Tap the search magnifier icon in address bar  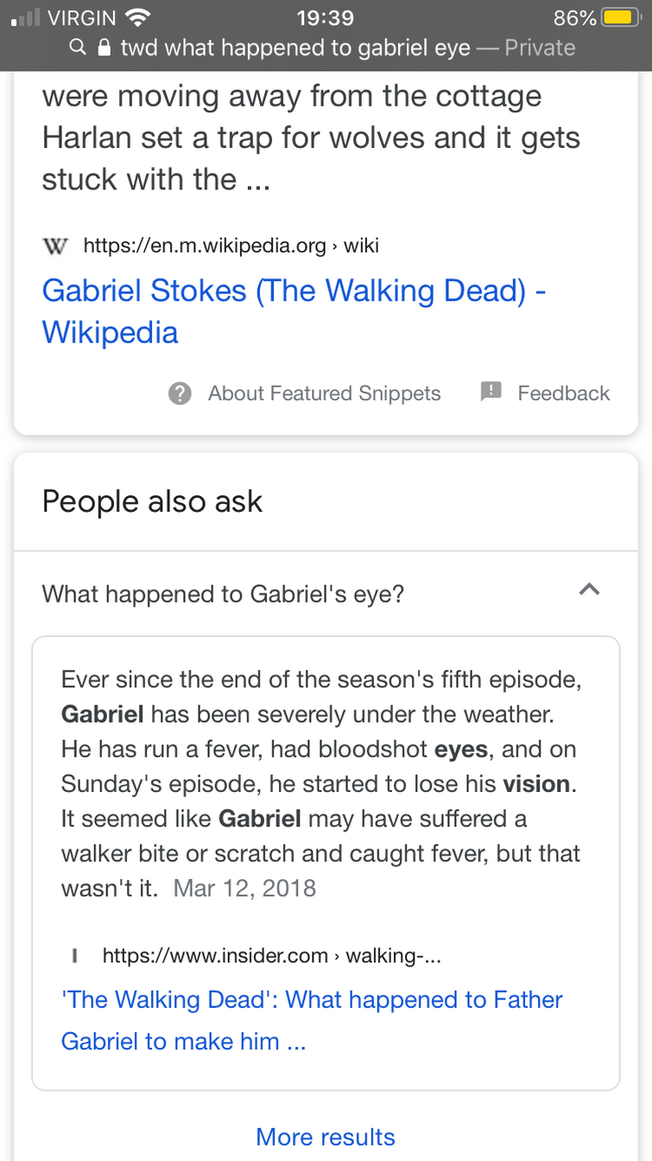coord(78,48)
